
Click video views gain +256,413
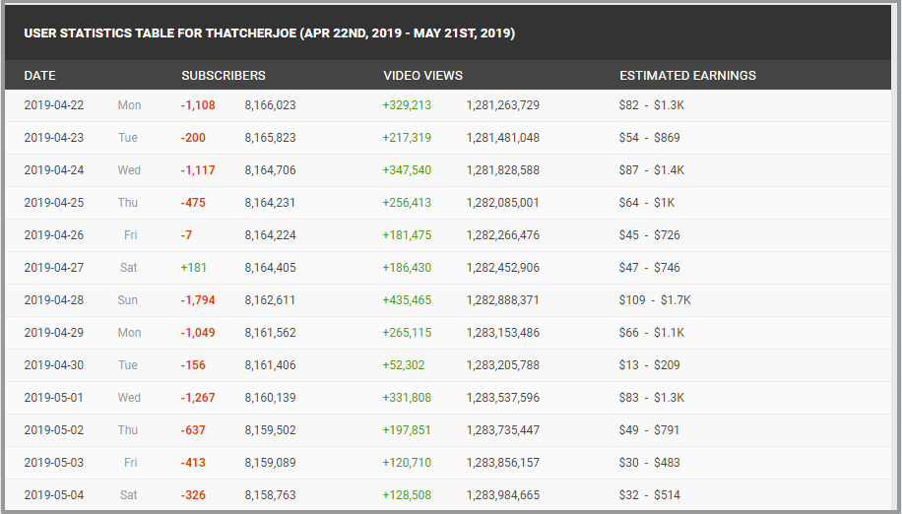pyautogui.click(x=407, y=203)
